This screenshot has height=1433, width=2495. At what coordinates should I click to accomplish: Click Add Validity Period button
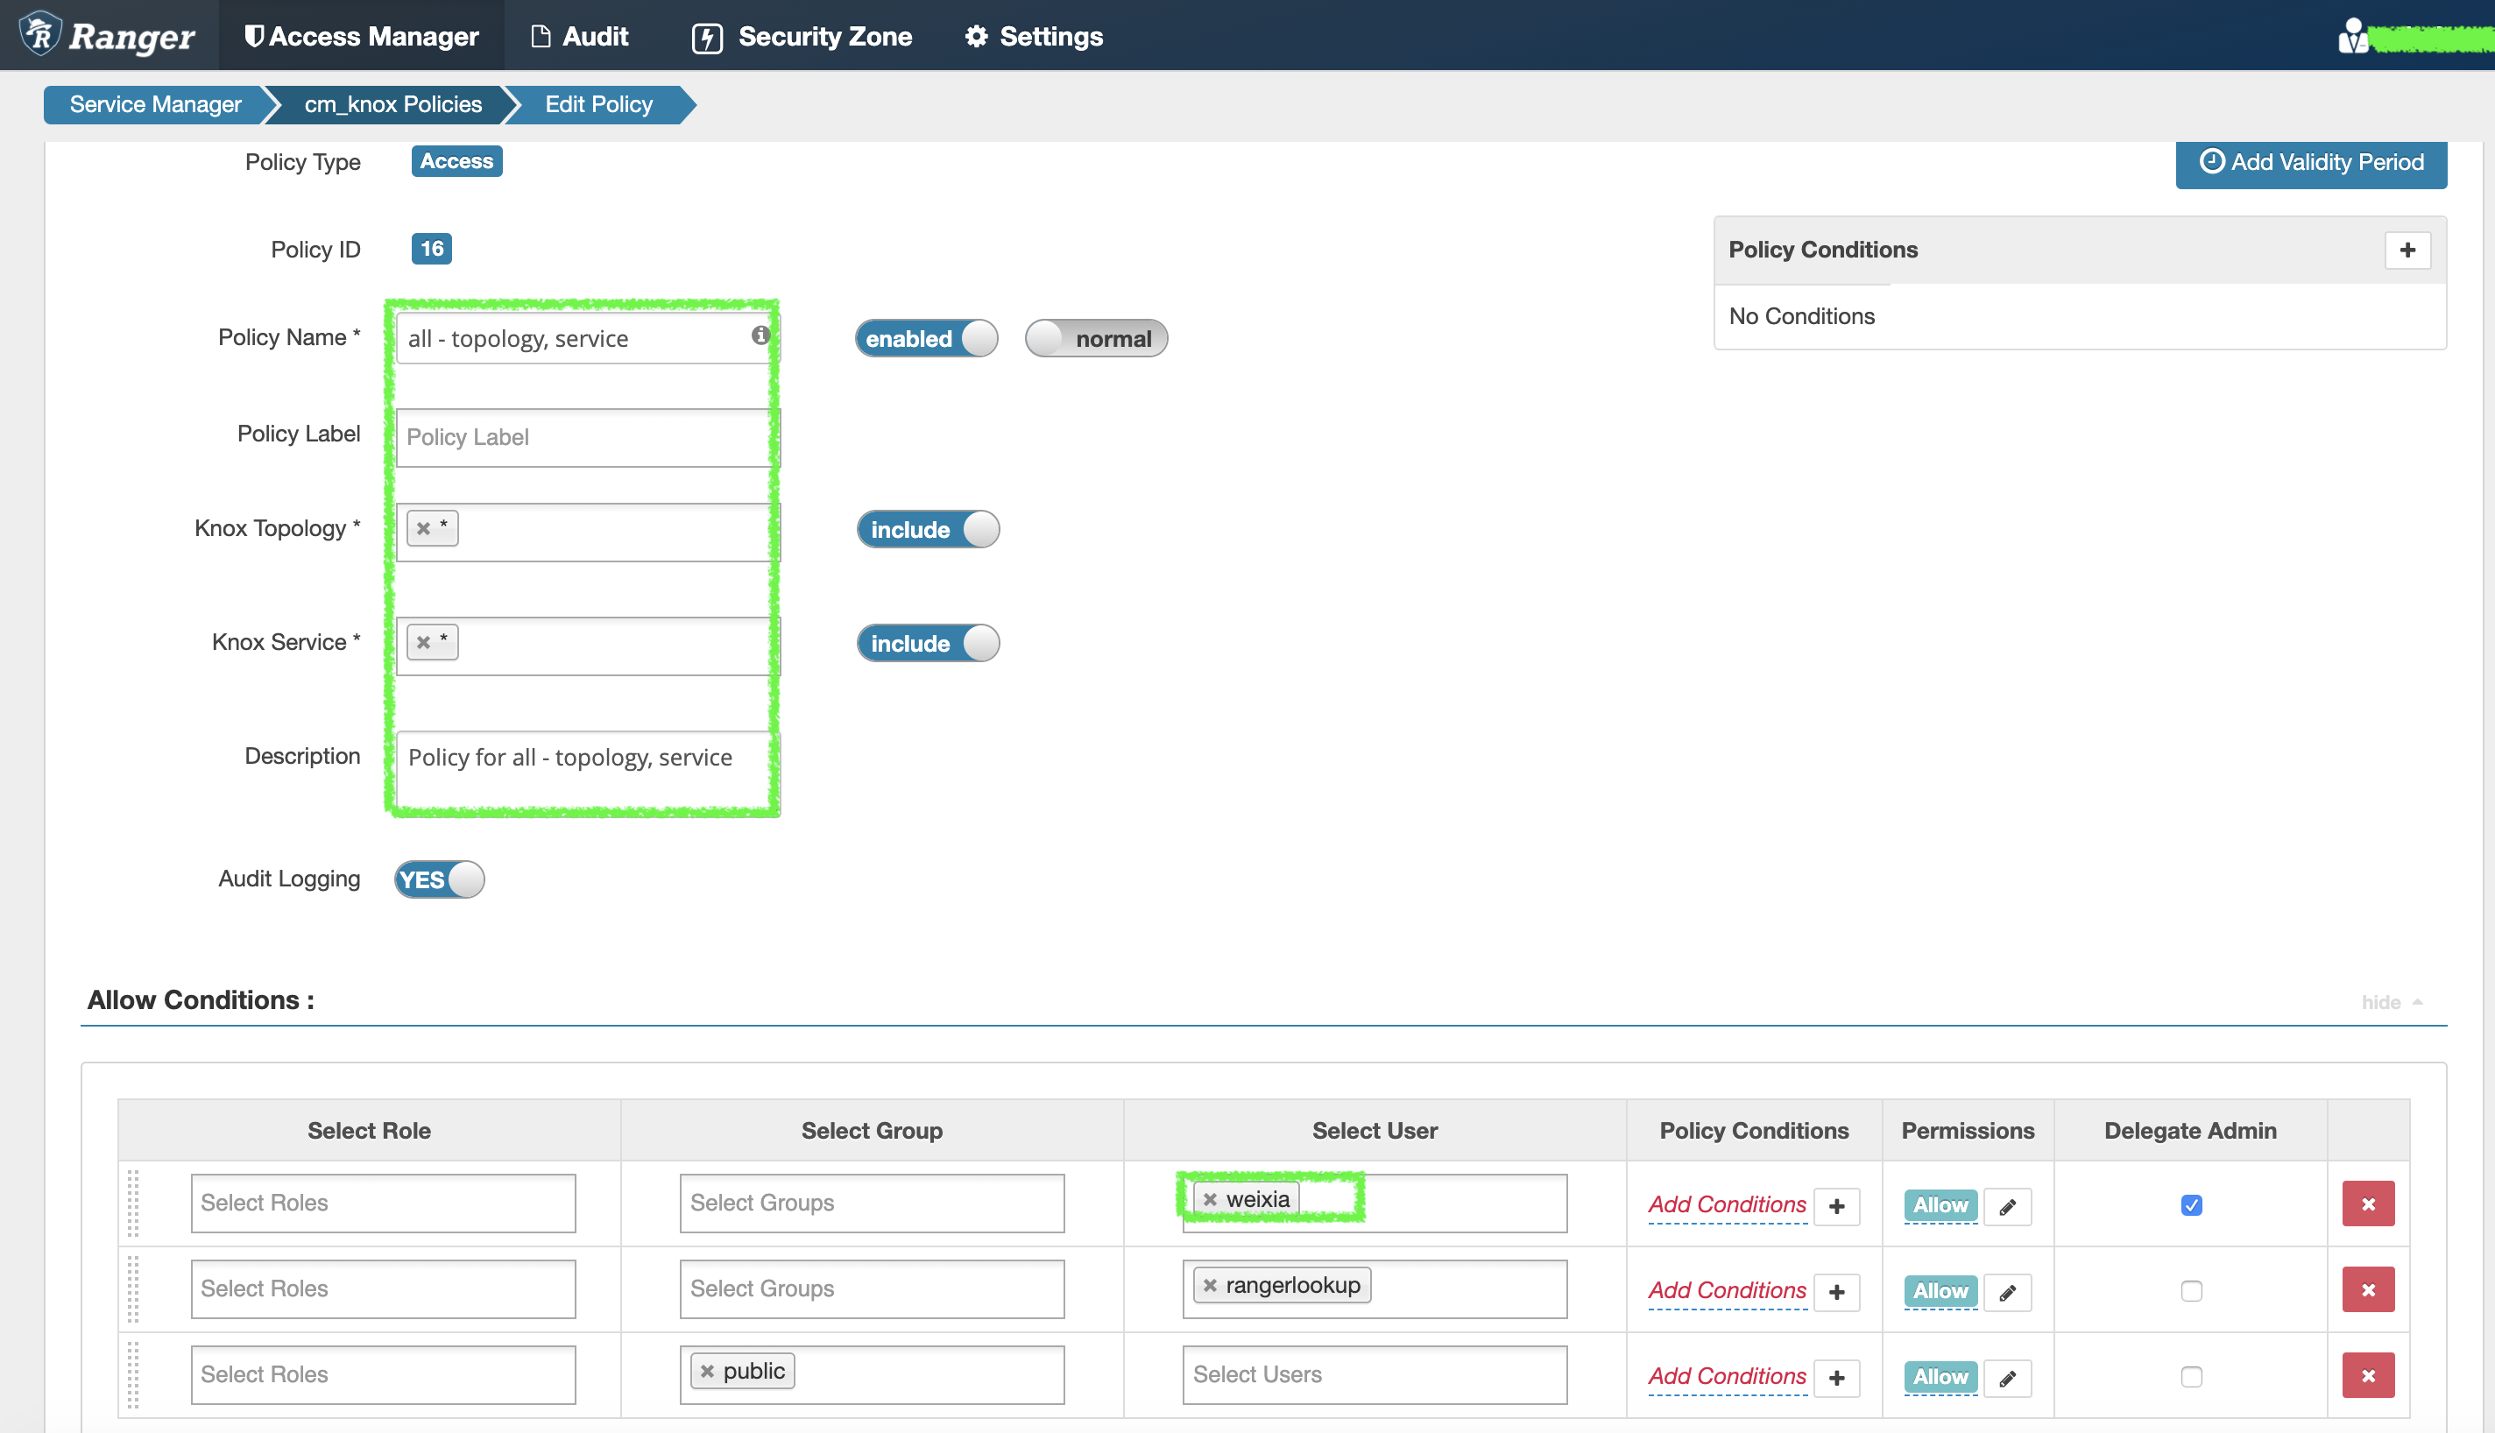[2310, 161]
